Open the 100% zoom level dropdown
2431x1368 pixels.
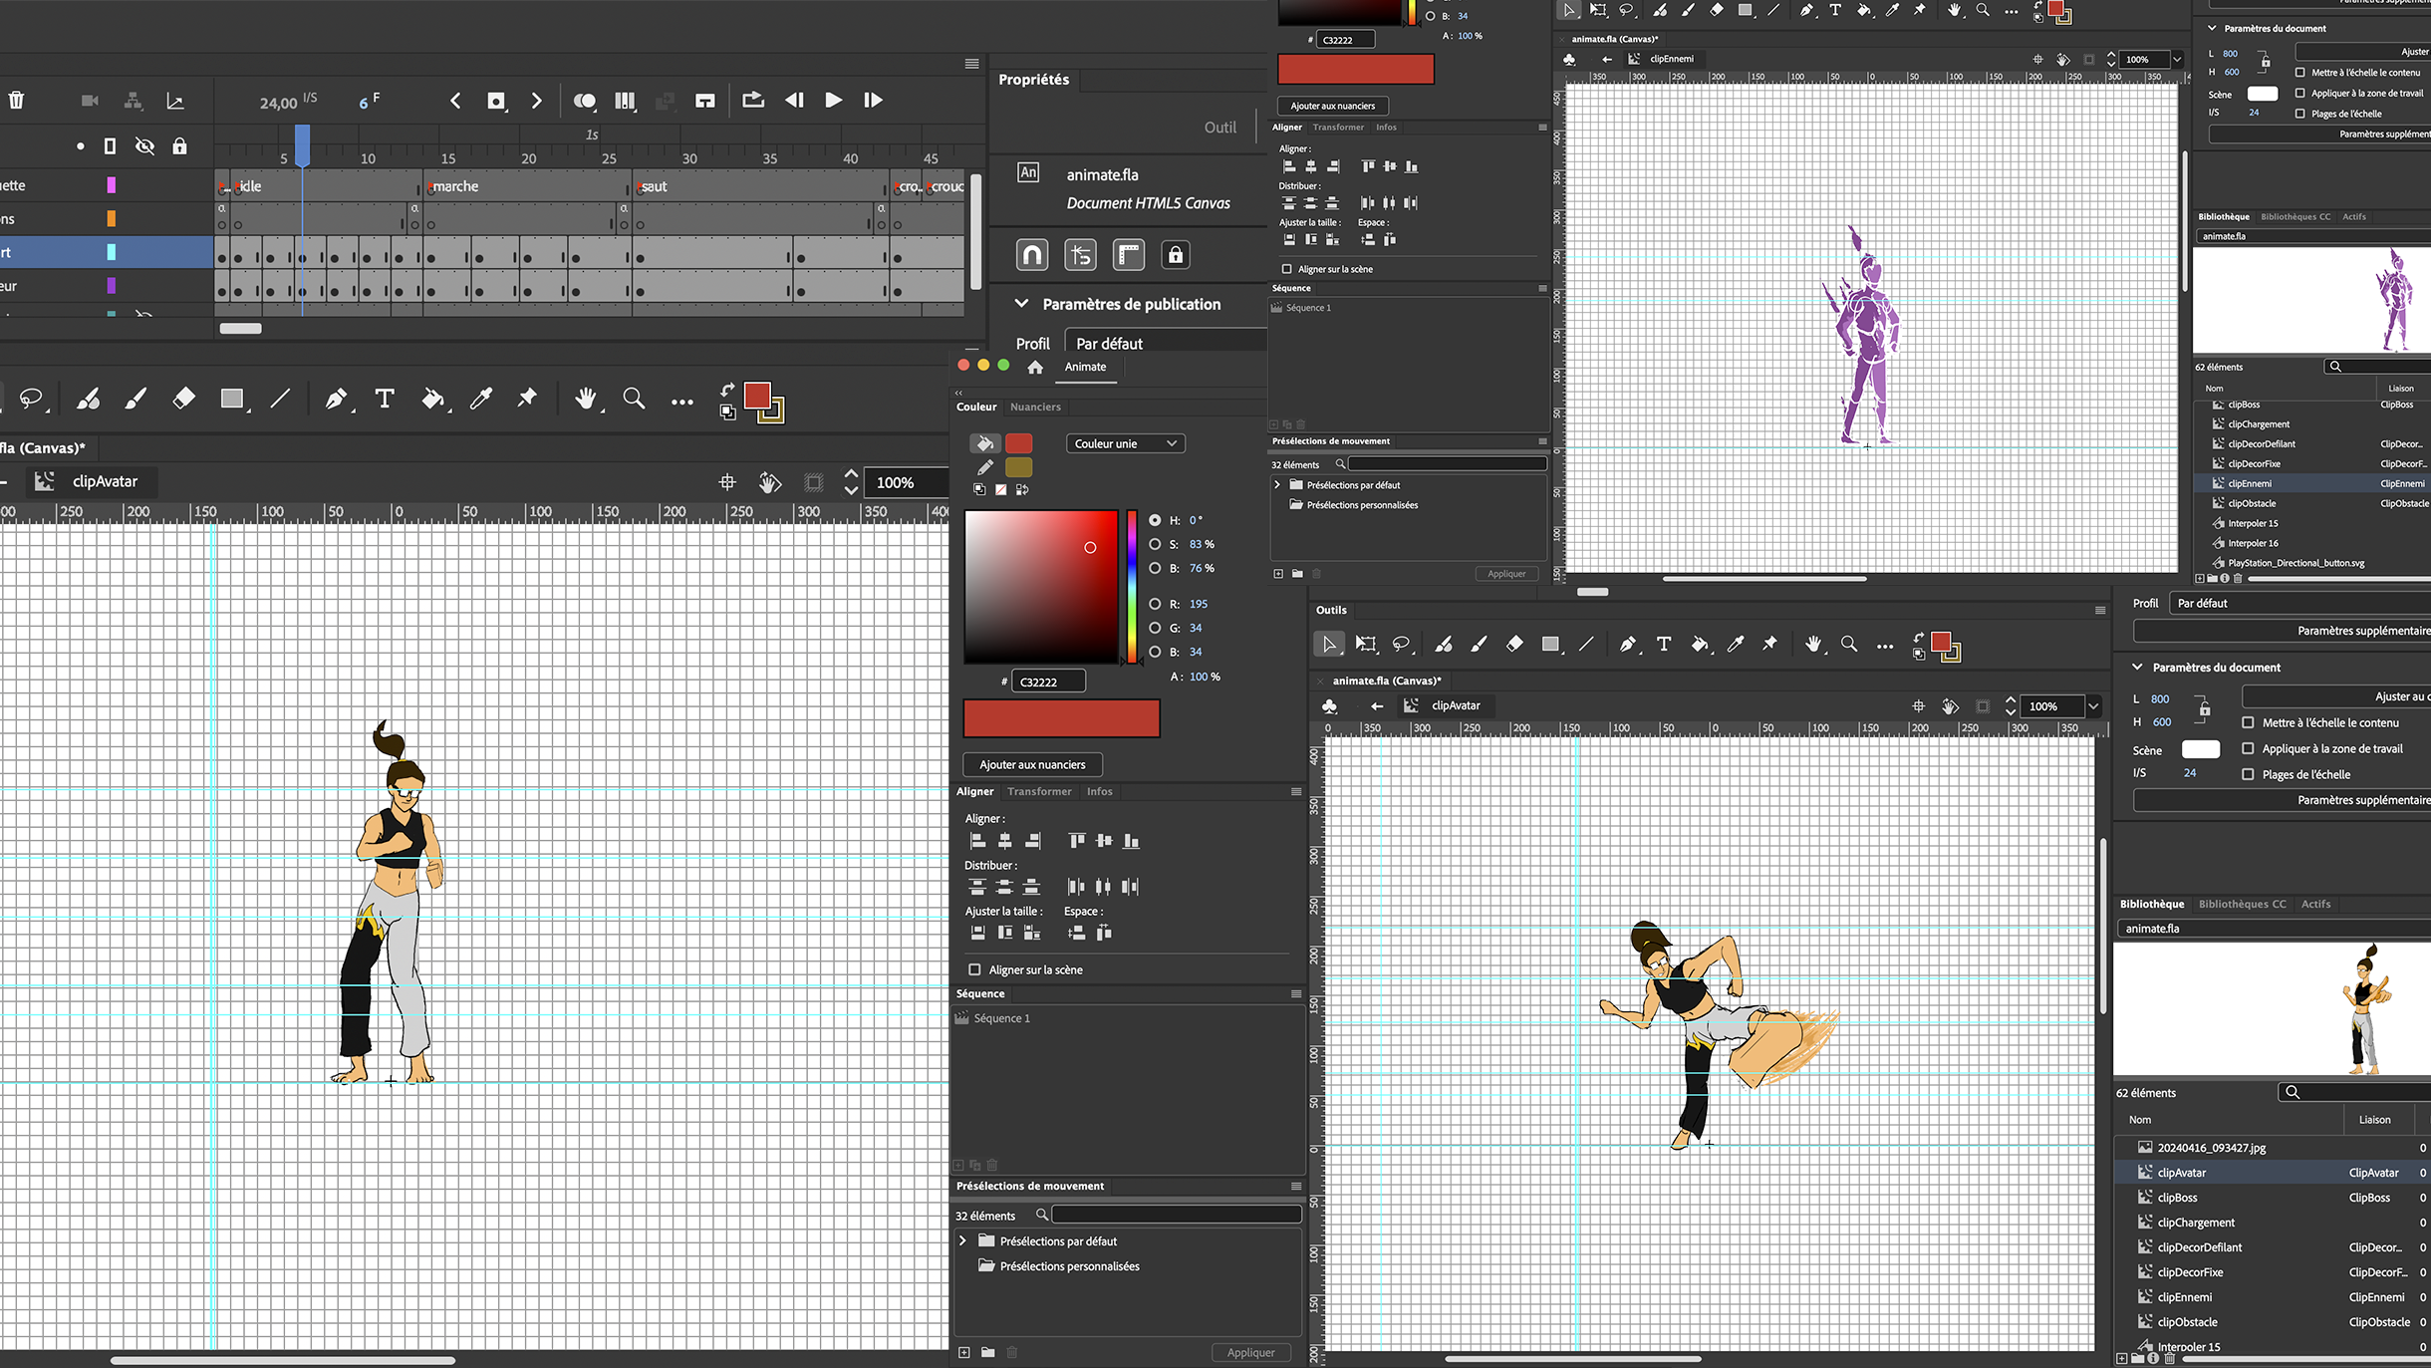(2095, 705)
